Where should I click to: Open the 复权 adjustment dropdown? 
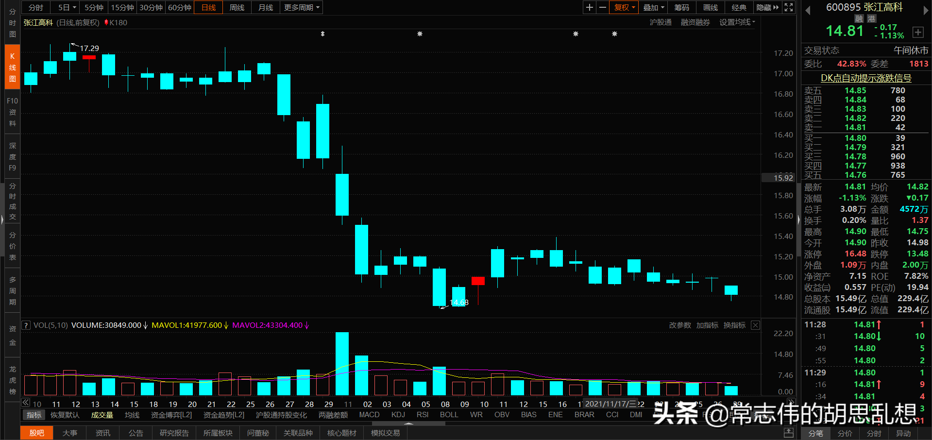pyautogui.click(x=623, y=7)
